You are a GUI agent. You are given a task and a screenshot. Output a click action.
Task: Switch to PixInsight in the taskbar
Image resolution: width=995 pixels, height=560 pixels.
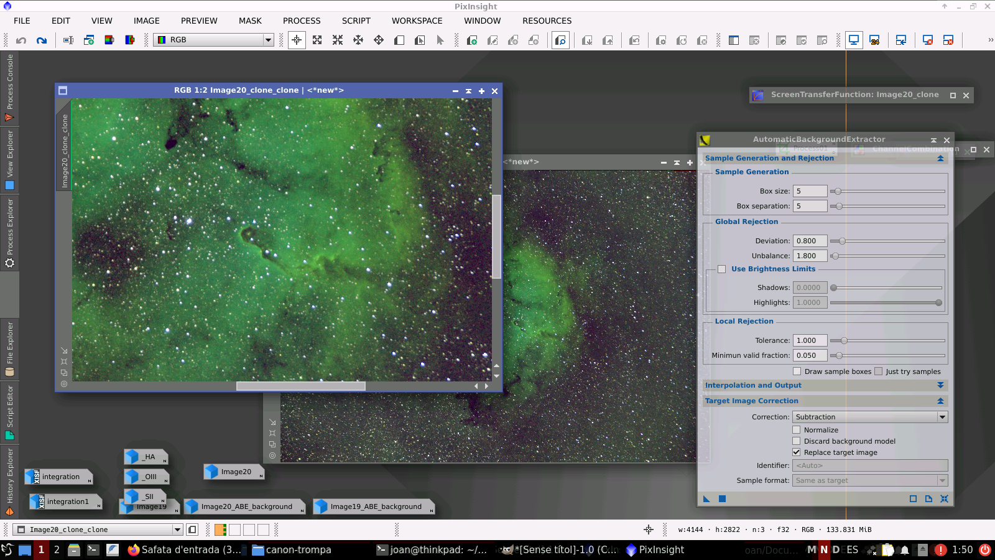point(655,549)
